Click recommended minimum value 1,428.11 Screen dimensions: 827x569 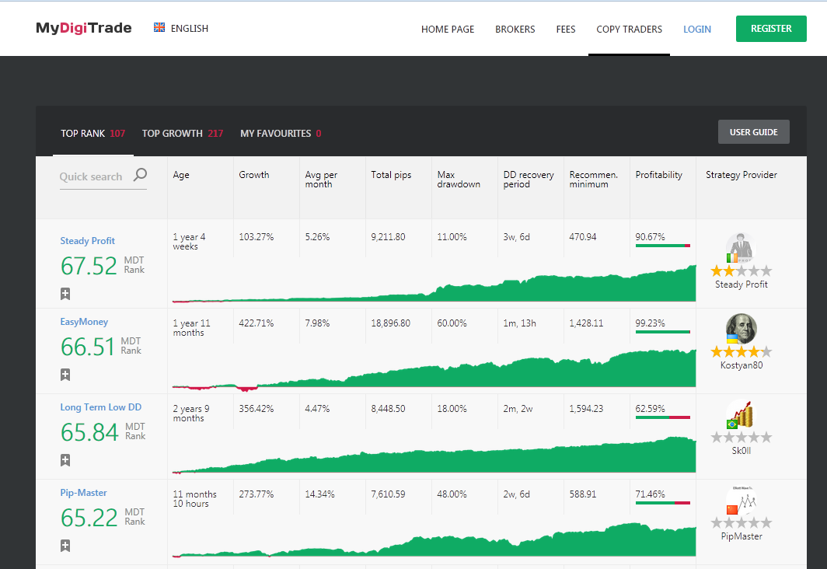(x=586, y=323)
